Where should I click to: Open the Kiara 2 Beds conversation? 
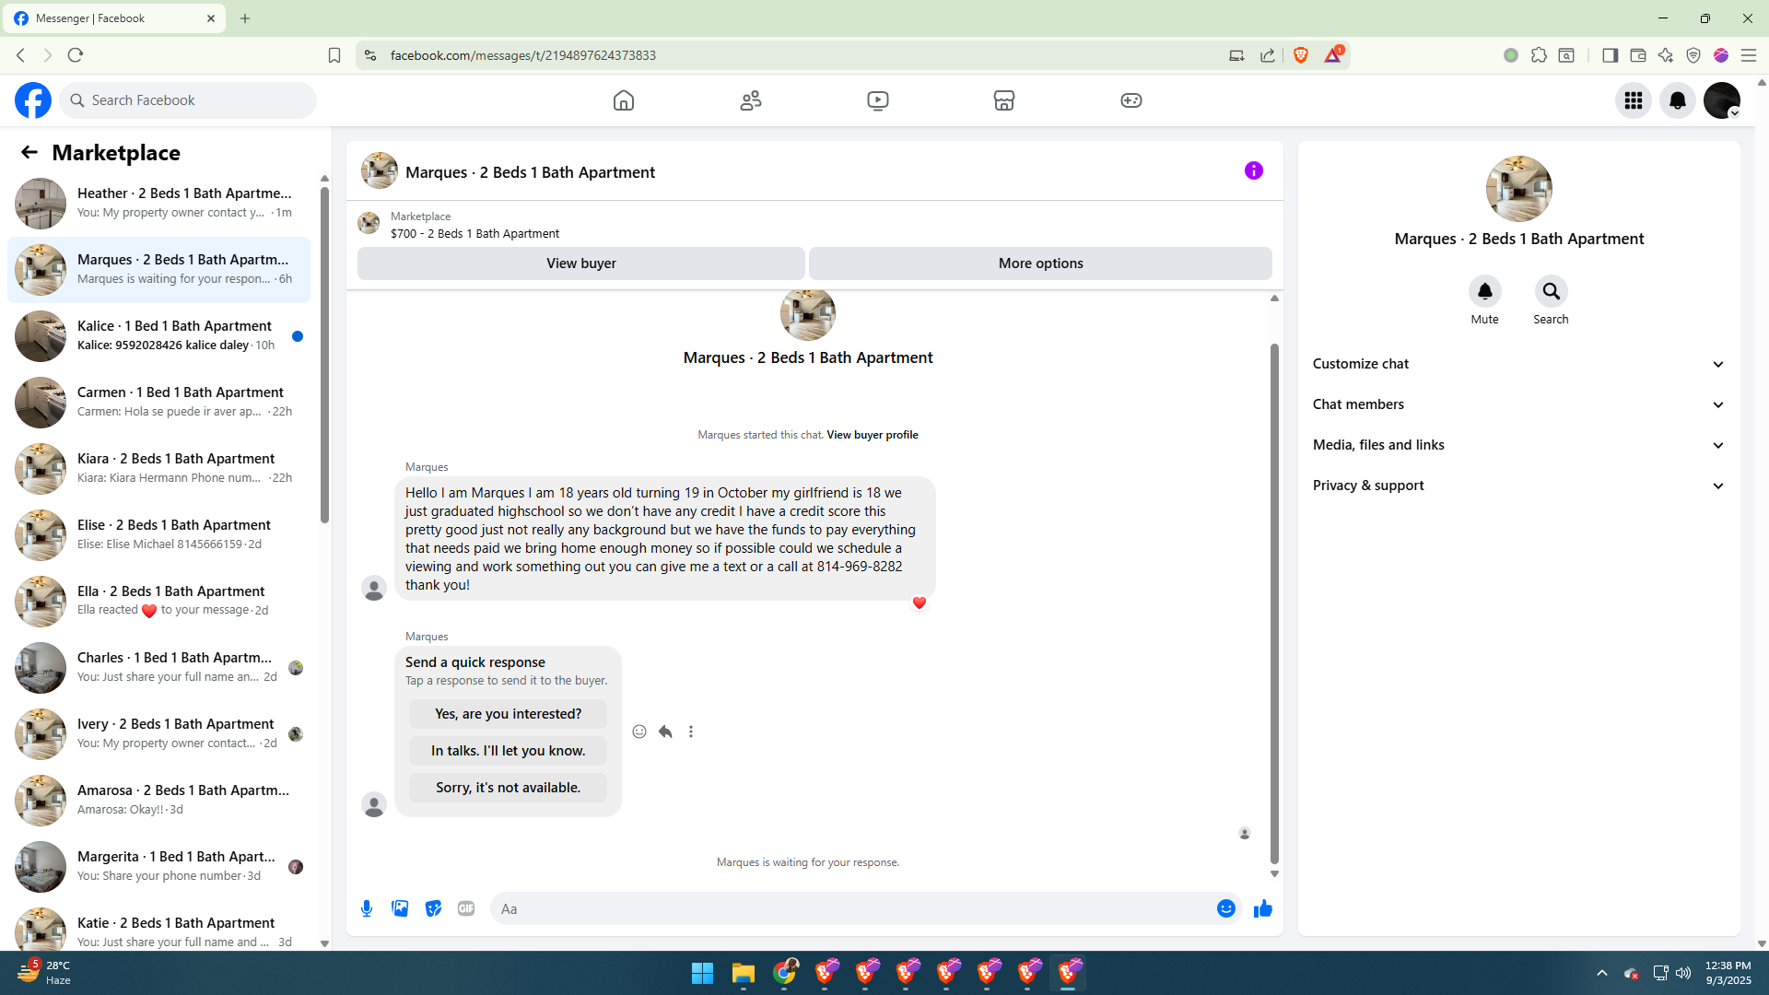158,469
